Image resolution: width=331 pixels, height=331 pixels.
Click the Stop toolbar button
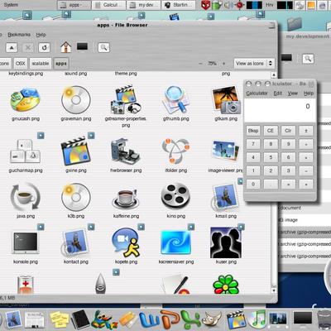click(28, 48)
